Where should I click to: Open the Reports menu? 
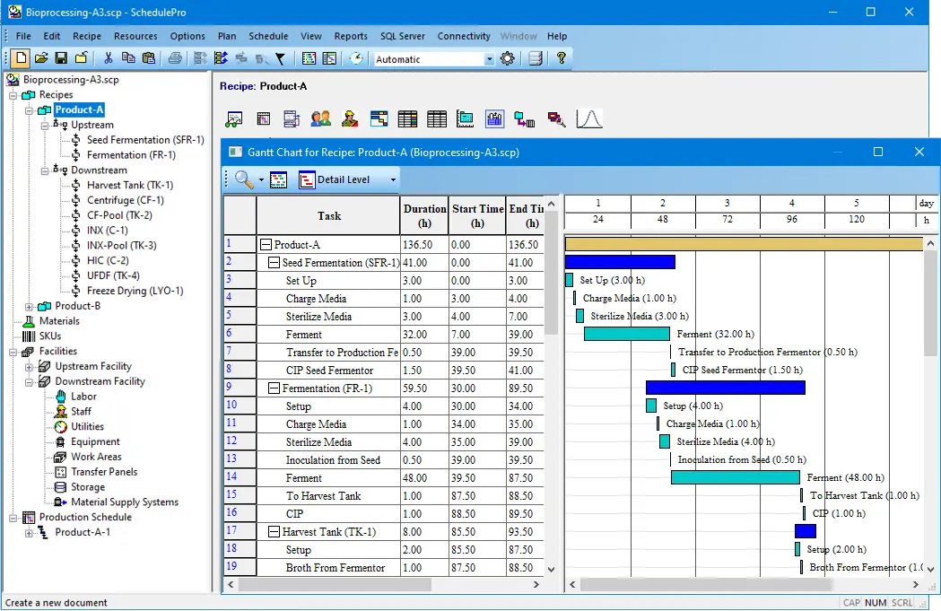click(351, 36)
